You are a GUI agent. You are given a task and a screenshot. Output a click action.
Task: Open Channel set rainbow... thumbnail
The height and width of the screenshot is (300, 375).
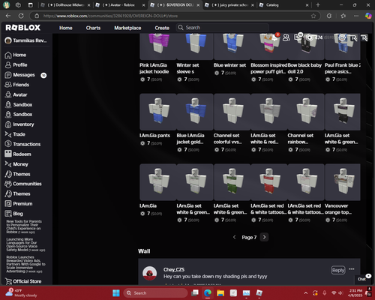[306, 112]
